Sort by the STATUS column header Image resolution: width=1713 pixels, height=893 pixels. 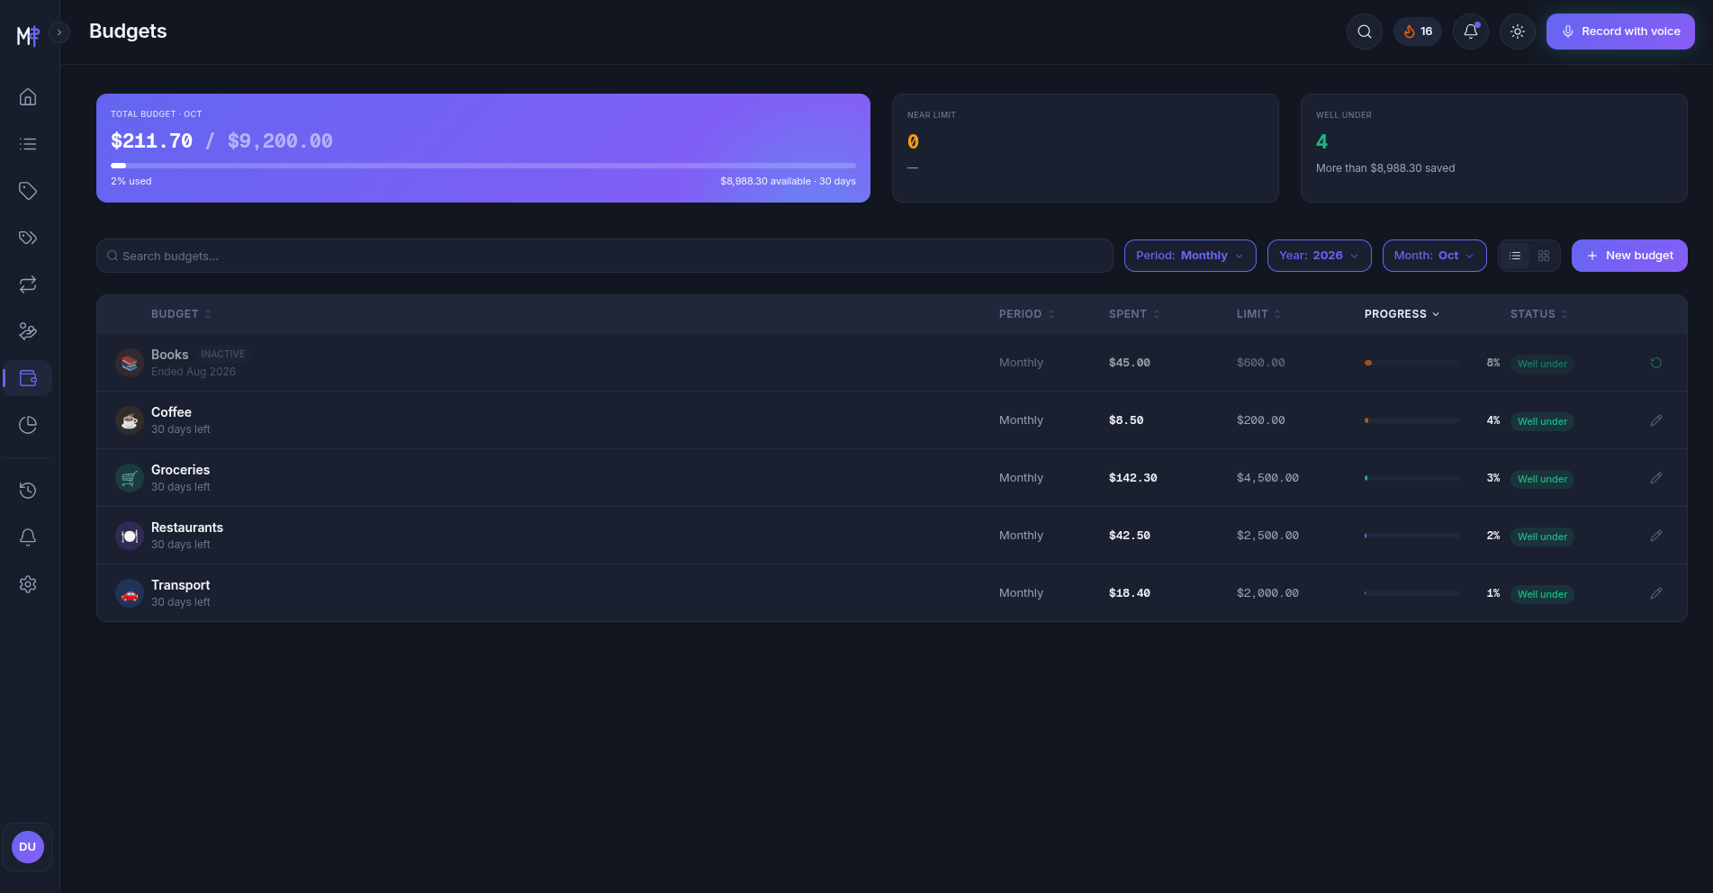(1539, 314)
